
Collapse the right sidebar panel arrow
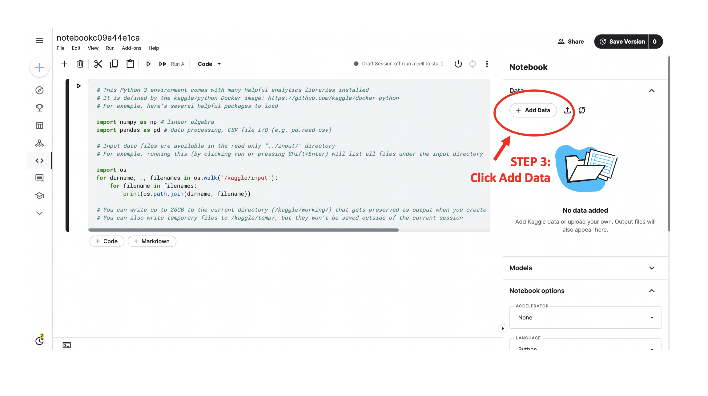point(502,329)
